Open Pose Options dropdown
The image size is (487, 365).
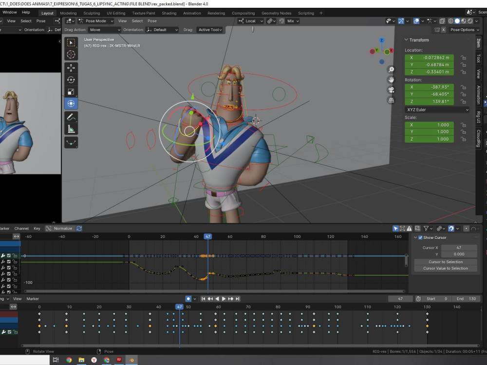tap(465, 30)
